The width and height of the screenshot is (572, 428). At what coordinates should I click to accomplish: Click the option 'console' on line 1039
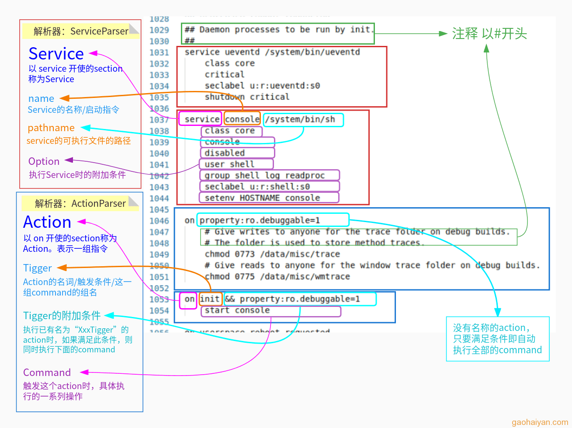[222, 142]
